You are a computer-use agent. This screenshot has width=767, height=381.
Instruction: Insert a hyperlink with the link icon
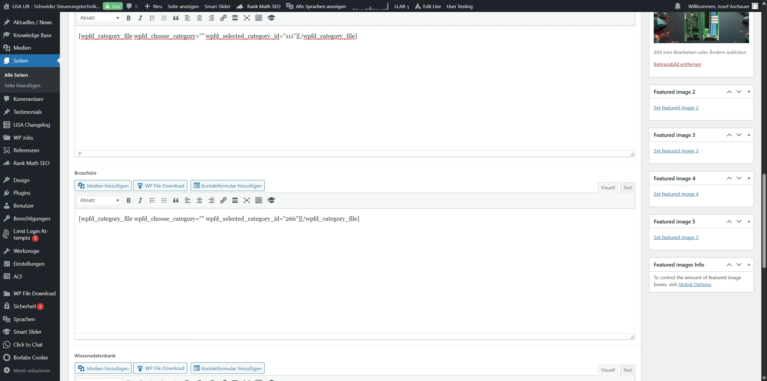point(223,200)
